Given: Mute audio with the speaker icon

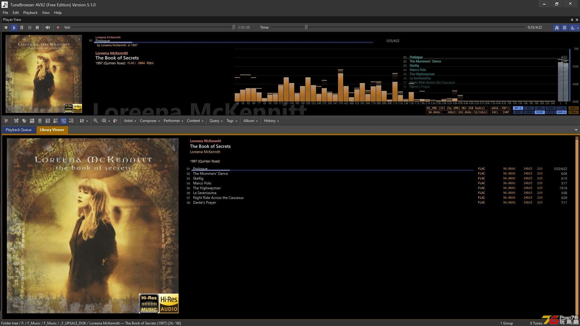Looking at the screenshot, I should pos(48,27).
